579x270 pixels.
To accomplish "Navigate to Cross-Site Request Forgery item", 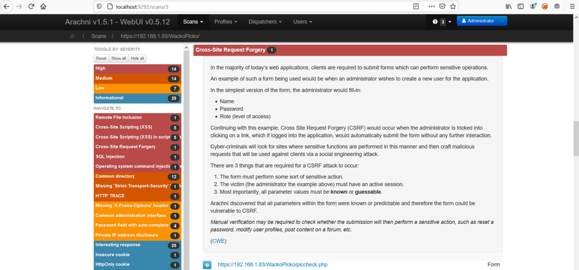I will click(138, 147).
